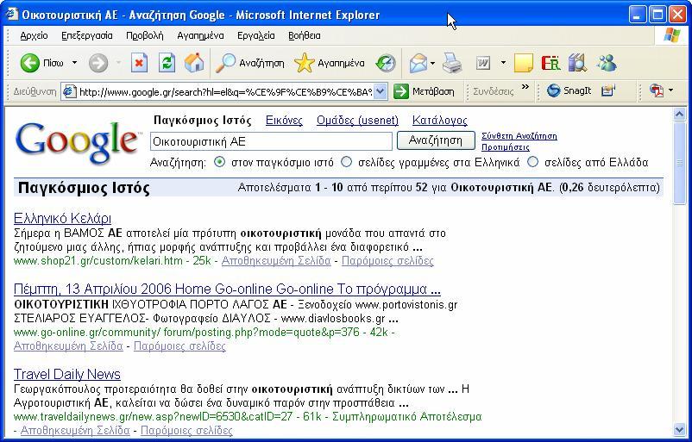This screenshot has height=442, width=692.
Task: Open the Ομάδες (usenet) link
Action: 357,121
